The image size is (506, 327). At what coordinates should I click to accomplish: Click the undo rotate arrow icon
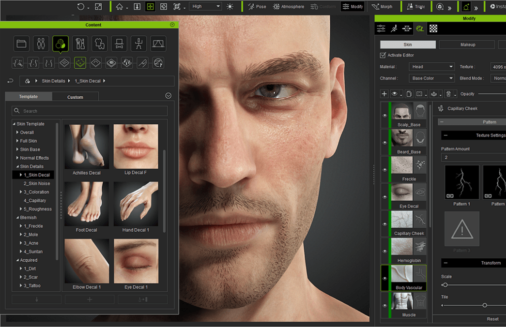[x=81, y=6]
